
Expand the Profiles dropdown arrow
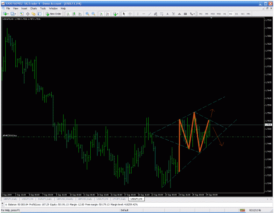coord(15,14)
